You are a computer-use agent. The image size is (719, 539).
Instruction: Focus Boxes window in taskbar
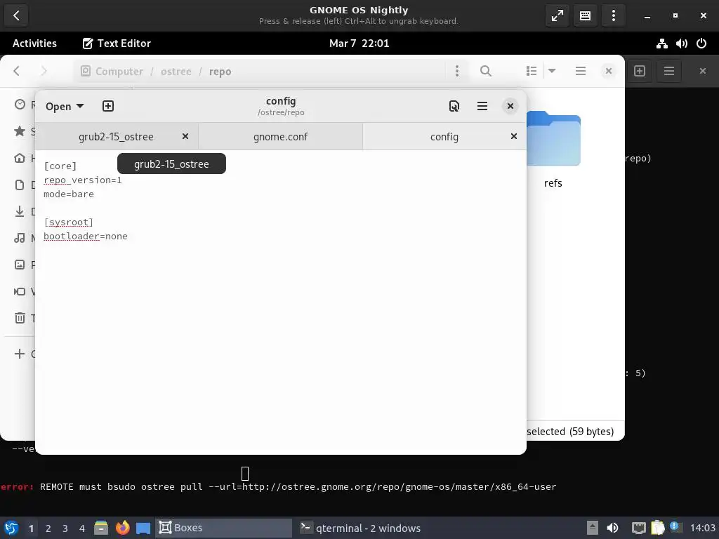pyautogui.click(x=224, y=528)
